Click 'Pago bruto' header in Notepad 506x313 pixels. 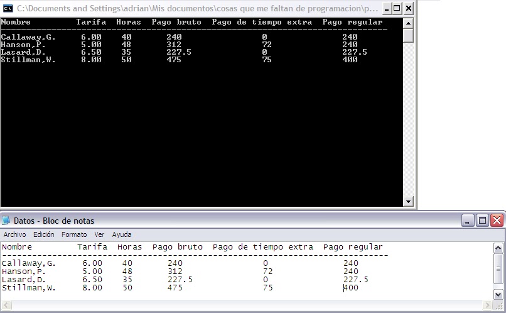(178, 247)
